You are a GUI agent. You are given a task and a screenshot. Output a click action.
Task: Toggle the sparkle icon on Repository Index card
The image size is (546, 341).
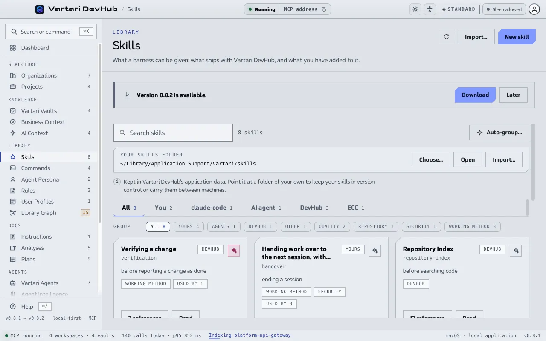tap(516, 251)
